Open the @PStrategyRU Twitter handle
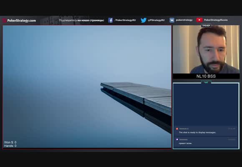The height and width of the screenshot is (167, 242). coord(156,20)
